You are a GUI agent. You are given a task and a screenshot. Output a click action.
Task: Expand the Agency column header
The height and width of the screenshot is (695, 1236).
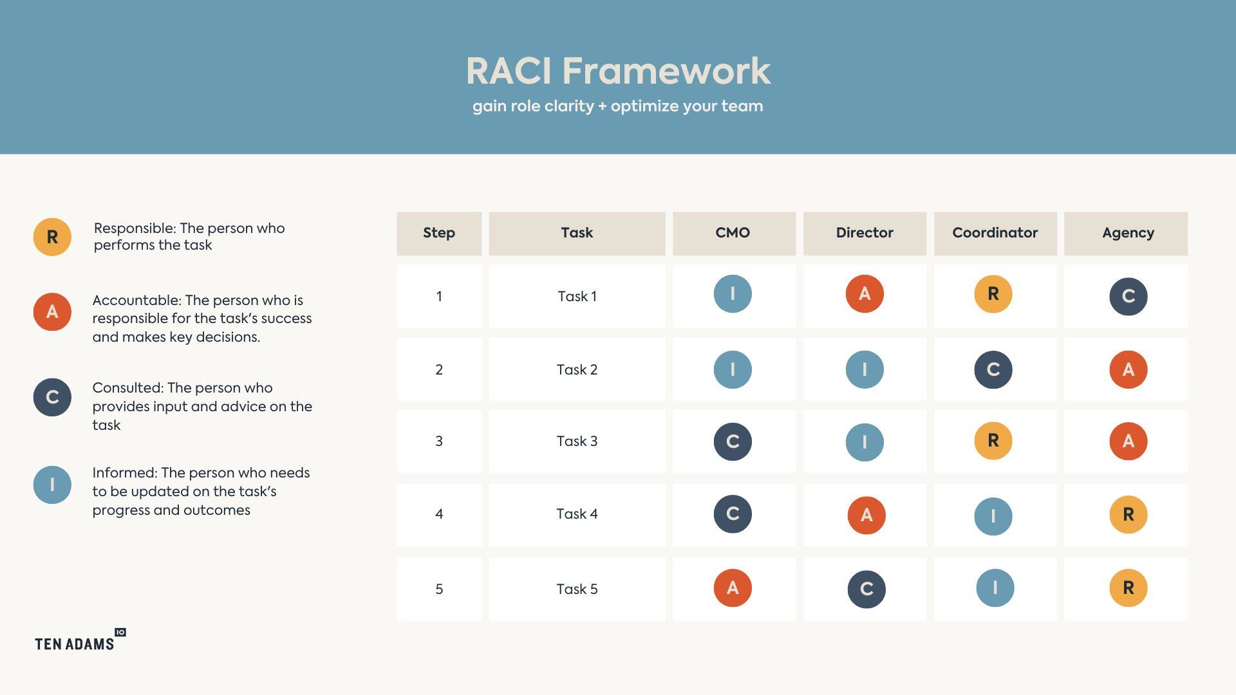pos(1127,233)
